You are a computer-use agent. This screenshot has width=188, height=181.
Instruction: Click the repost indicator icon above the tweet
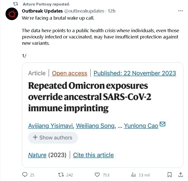tap(15, 4)
